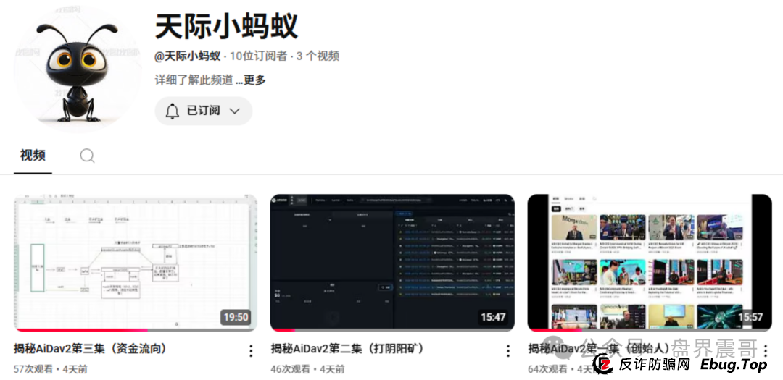The width and height of the screenshot is (783, 380).
Task: Open more options for 第三集（资金流向） video
Action: pos(251,351)
